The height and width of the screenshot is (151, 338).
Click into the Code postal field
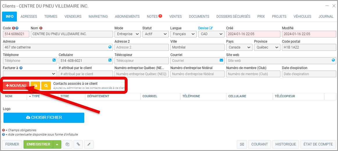(309, 47)
